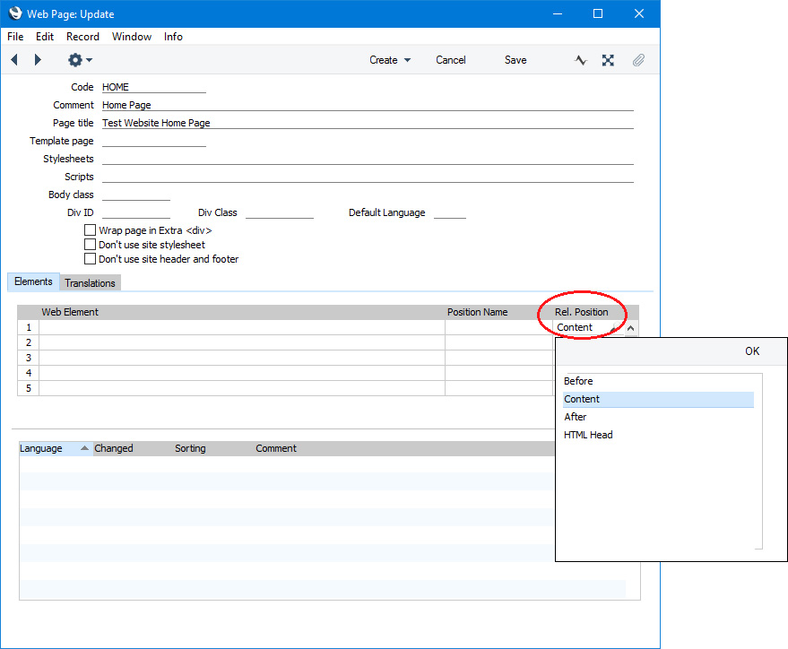Tick Wrap page in Extra <div>
Viewport: 788px width, 649px height.
[x=90, y=230]
